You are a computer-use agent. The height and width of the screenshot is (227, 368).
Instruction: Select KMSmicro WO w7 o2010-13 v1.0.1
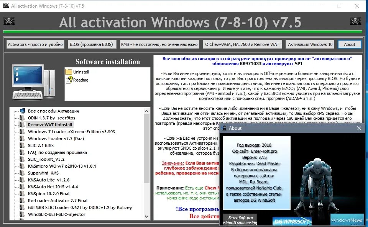coord(62,166)
